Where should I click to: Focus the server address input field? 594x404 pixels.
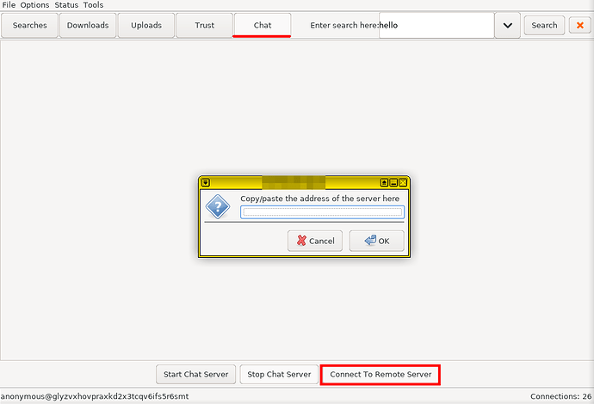(322, 212)
